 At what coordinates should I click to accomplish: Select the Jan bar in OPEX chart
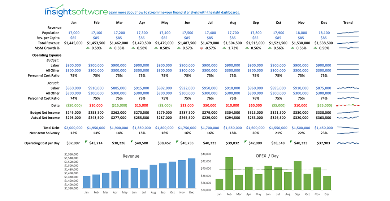(220, 184)
